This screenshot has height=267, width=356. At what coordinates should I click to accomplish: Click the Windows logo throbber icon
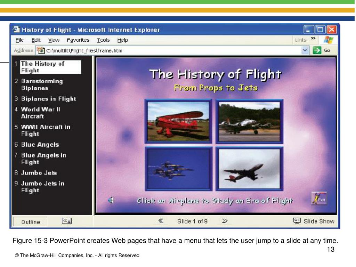pyautogui.click(x=328, y=40)
